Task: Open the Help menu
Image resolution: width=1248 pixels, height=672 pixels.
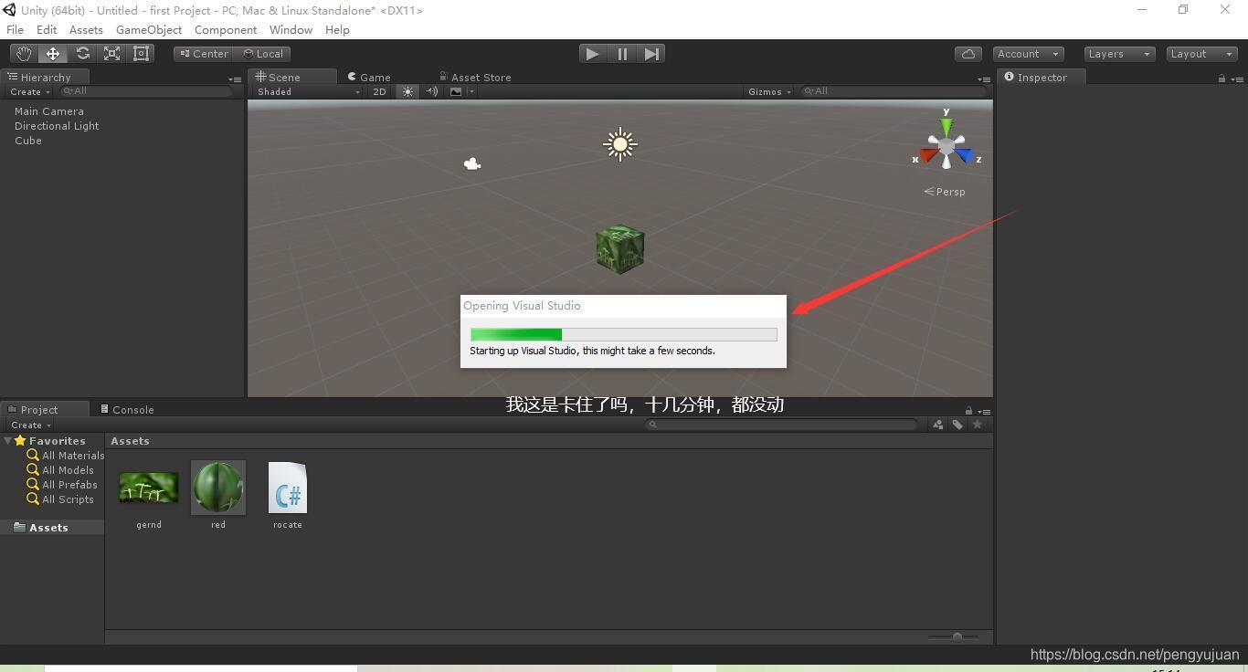Action: click(337, 29)
